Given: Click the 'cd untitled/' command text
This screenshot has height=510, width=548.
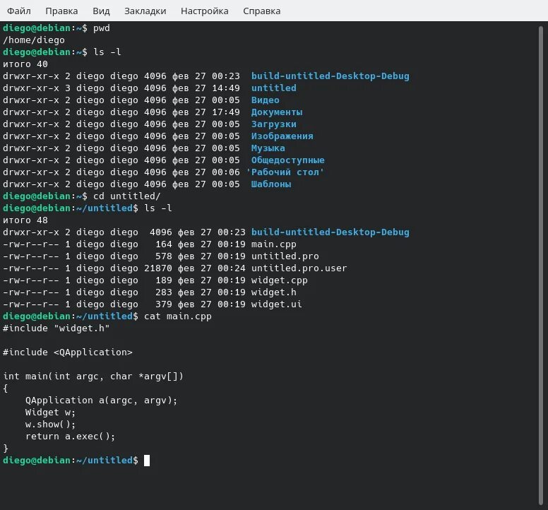Looking at the screenshot, I should (x=126, y=196).
